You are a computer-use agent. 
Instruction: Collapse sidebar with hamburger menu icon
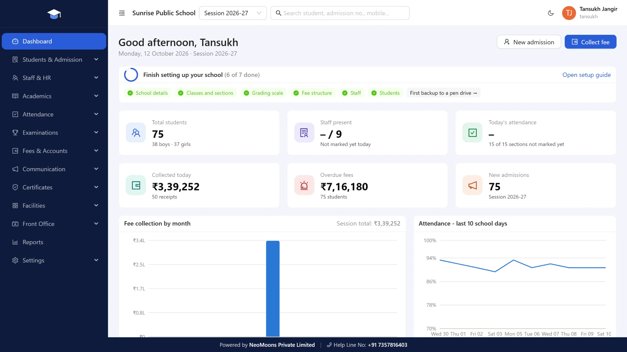[122, 13]
